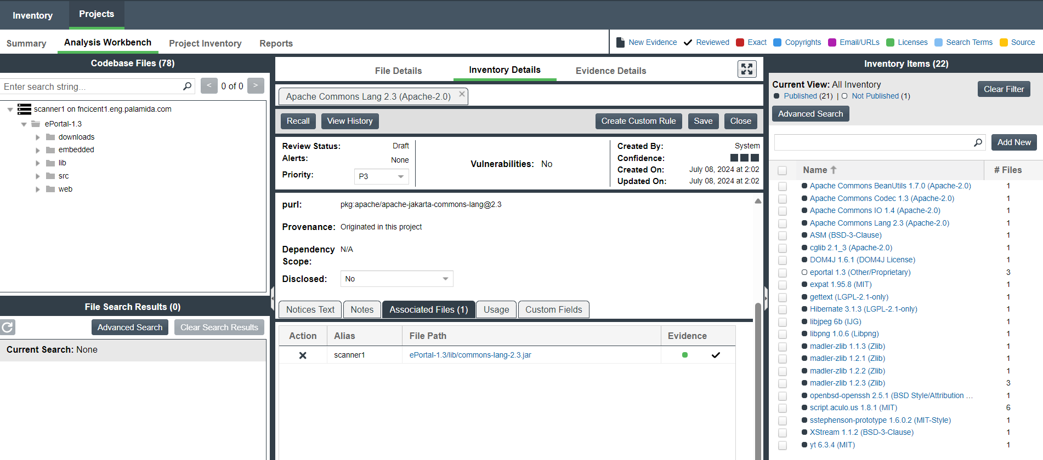The width and height of the screenshot is (1043, 460).
Task: Open the commons-lang-2.3.jar file path link
Action: [x=470, y=355]
